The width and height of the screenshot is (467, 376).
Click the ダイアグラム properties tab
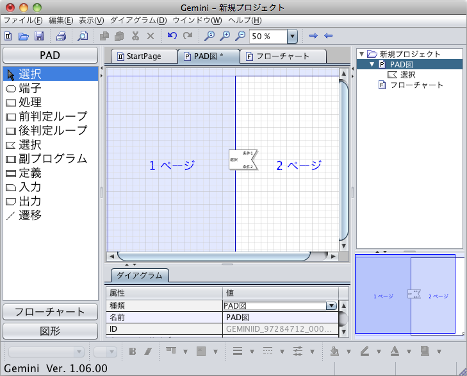tap(140, 275)
